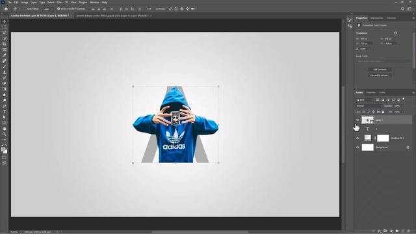
Task: Select the Dodge tool
Action: (5, 100)
